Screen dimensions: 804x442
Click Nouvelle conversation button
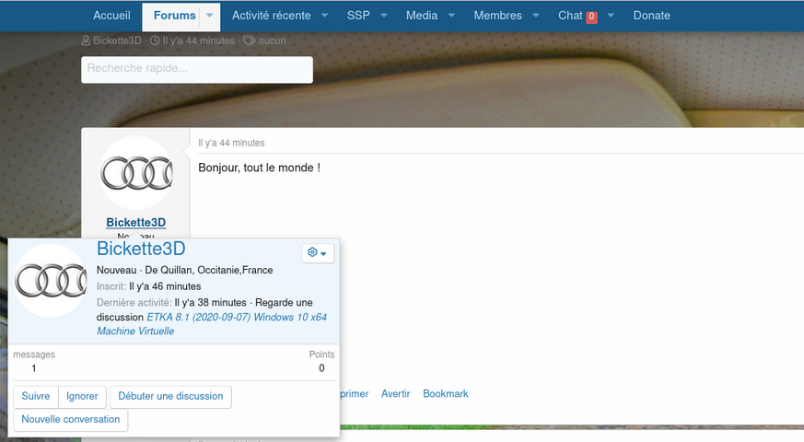click(x=71, y=419)
